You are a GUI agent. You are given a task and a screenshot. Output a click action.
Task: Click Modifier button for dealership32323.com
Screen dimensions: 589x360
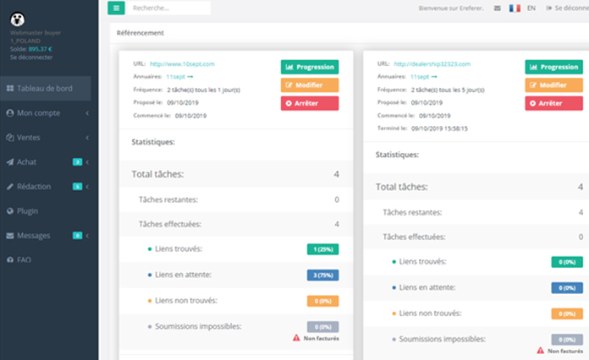(554, 85)
